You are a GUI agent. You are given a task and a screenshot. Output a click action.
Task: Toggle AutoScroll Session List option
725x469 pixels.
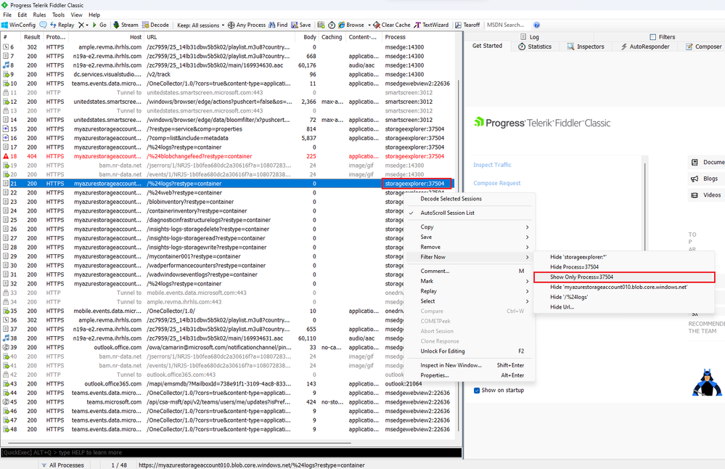(x=470, y=213)
